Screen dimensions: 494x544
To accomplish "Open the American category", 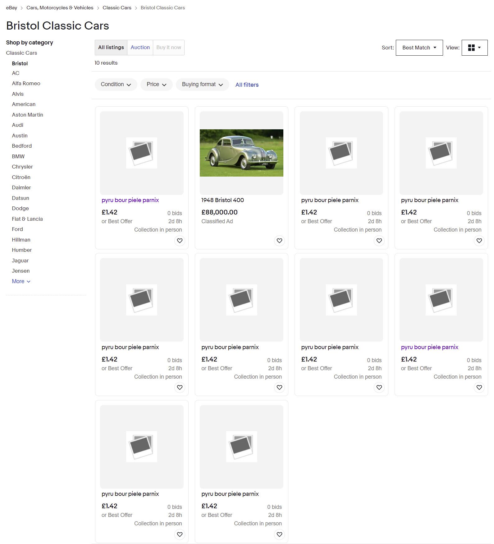I will click(24, 104).
